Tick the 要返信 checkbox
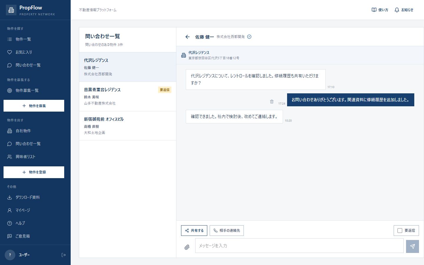The height and width of the screenshot is (265, 424). (400, 231)
